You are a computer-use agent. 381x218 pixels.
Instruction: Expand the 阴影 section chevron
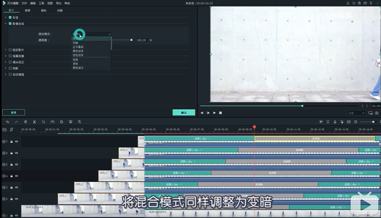6,68
